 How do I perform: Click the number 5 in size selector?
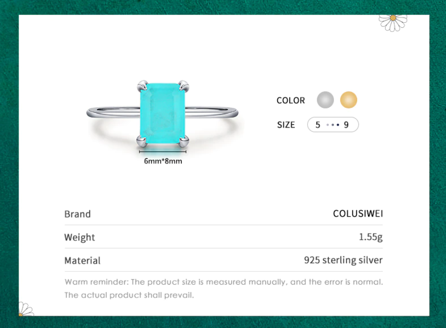pos(317,125)
